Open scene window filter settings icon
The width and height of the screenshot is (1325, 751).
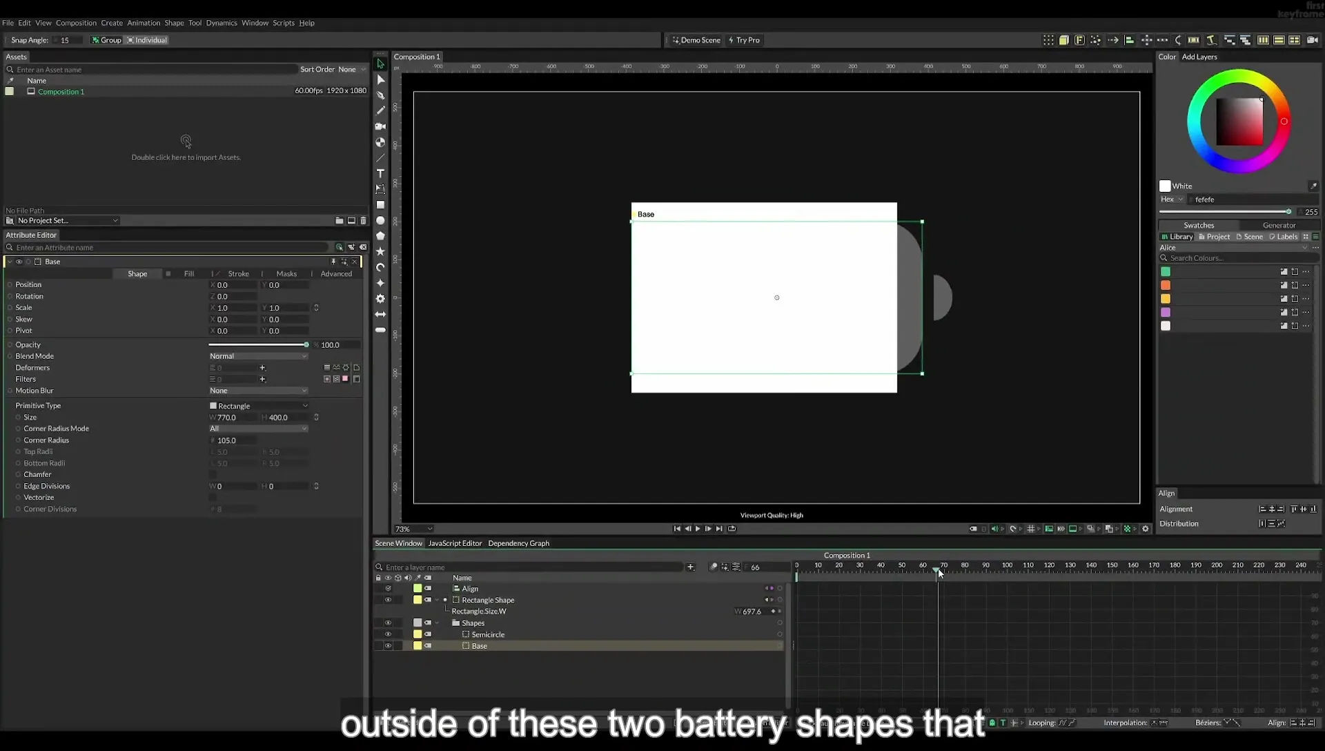[736, 567]
